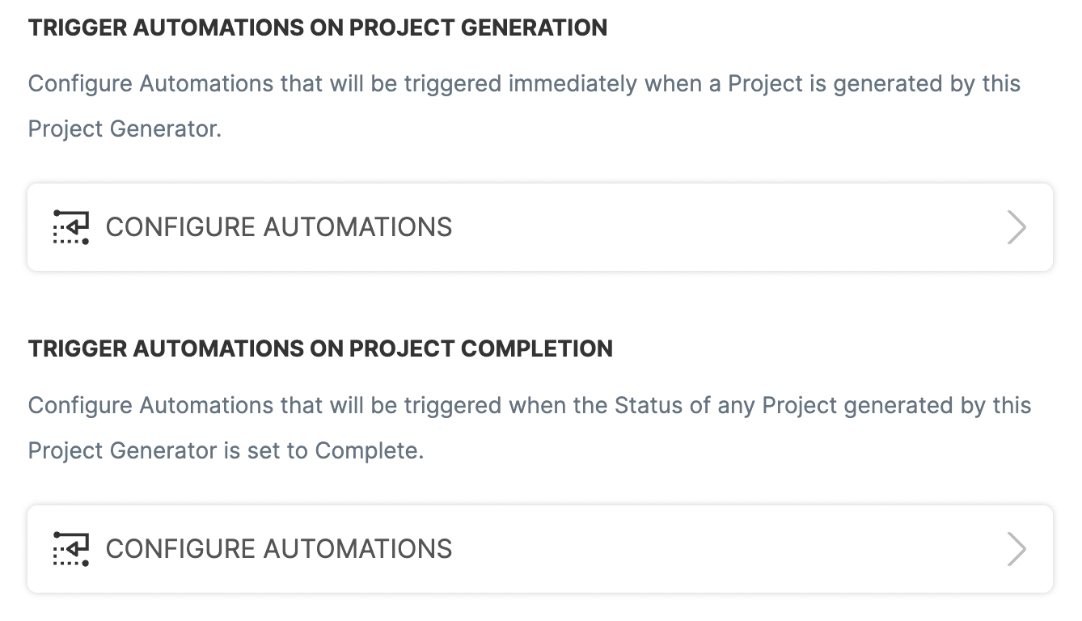The width and height of the screenshot is (1082, 621).
Task: Click empty middle area of the completion automations card
Action: click(728, 549)
